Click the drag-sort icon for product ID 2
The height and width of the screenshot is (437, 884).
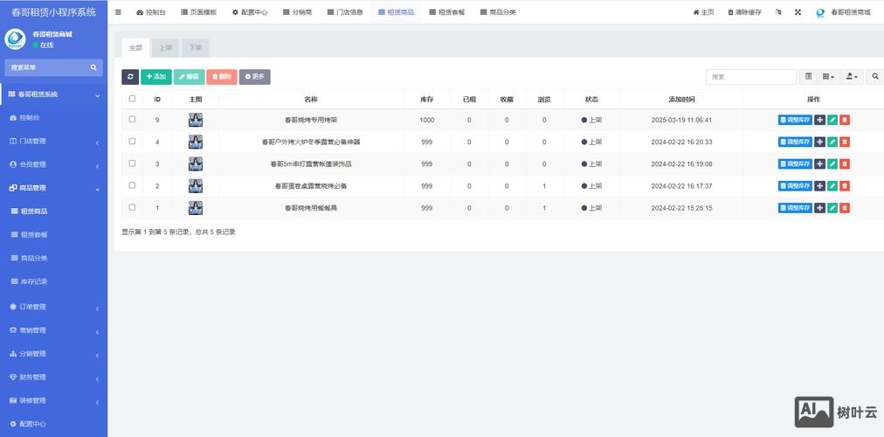click(819, 185)
